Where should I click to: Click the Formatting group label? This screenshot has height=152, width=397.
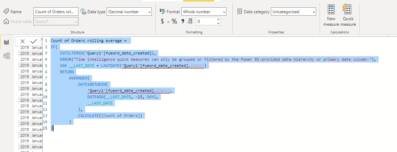point(194,32)
